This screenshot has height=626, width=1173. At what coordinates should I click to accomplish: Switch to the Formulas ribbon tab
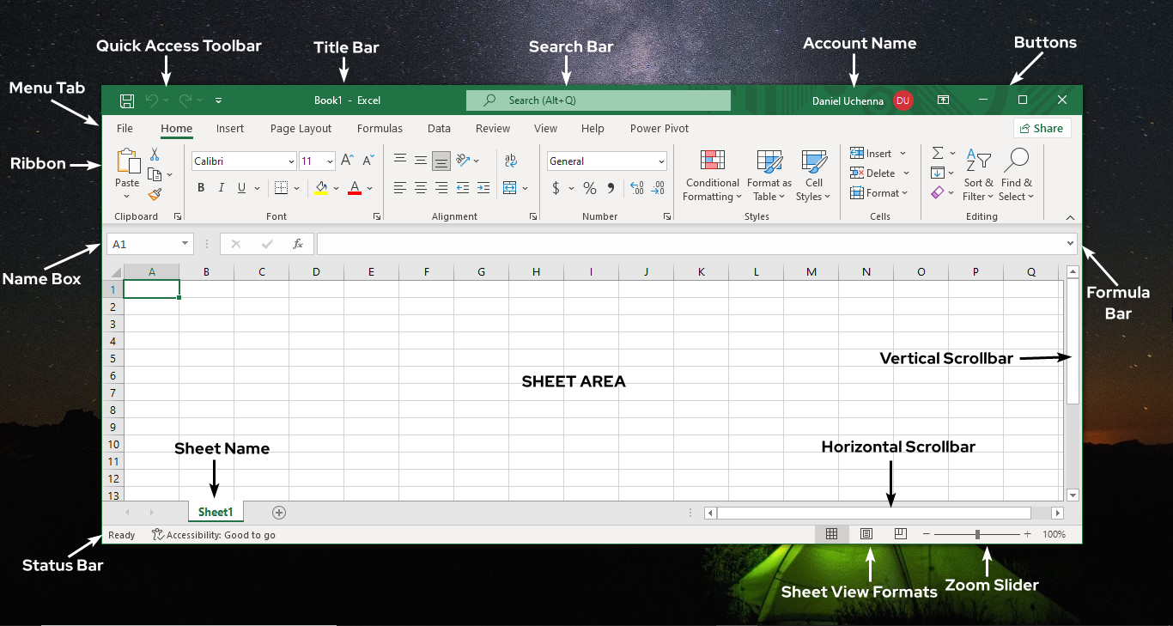(380, 128)
